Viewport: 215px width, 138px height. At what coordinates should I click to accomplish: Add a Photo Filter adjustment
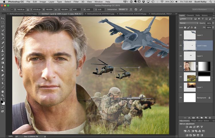point(196,131)
